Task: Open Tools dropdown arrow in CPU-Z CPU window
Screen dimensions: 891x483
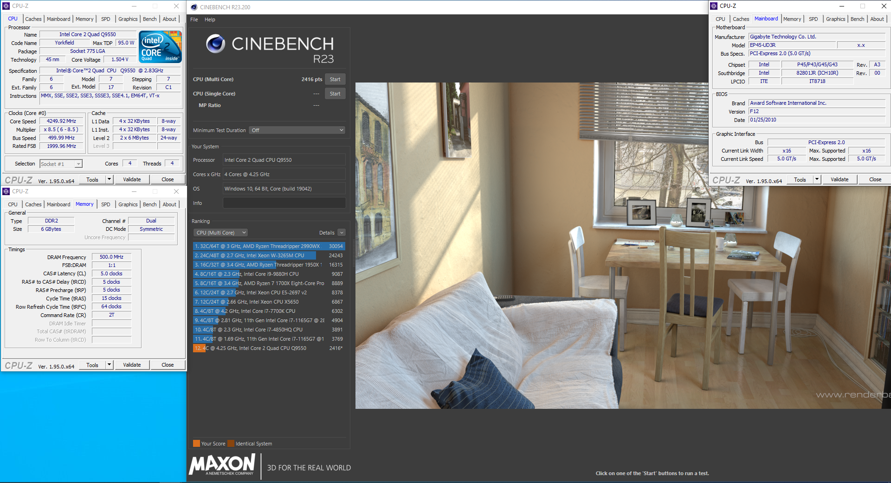Action: (110, 179)
